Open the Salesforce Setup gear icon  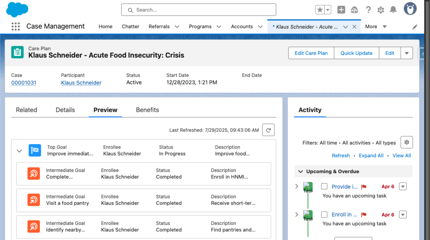click(381, 10)
